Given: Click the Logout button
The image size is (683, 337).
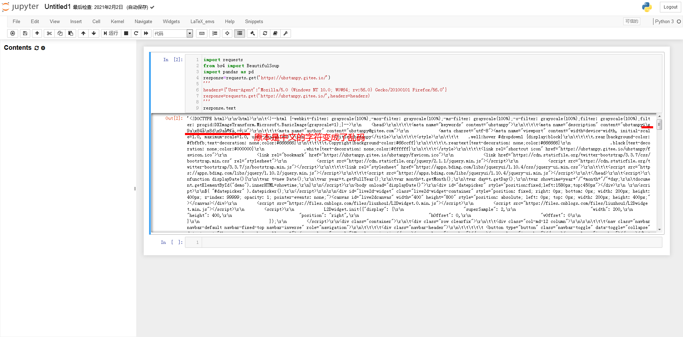Looking at the screenshot, I should coord(671,7).
